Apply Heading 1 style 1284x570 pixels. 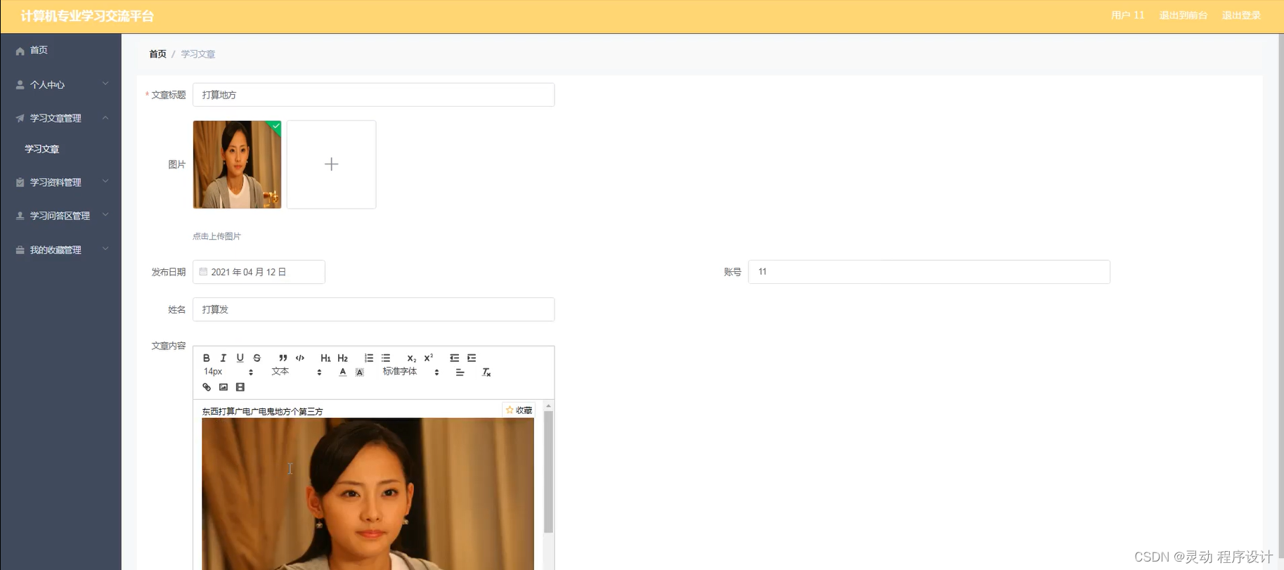325,358
